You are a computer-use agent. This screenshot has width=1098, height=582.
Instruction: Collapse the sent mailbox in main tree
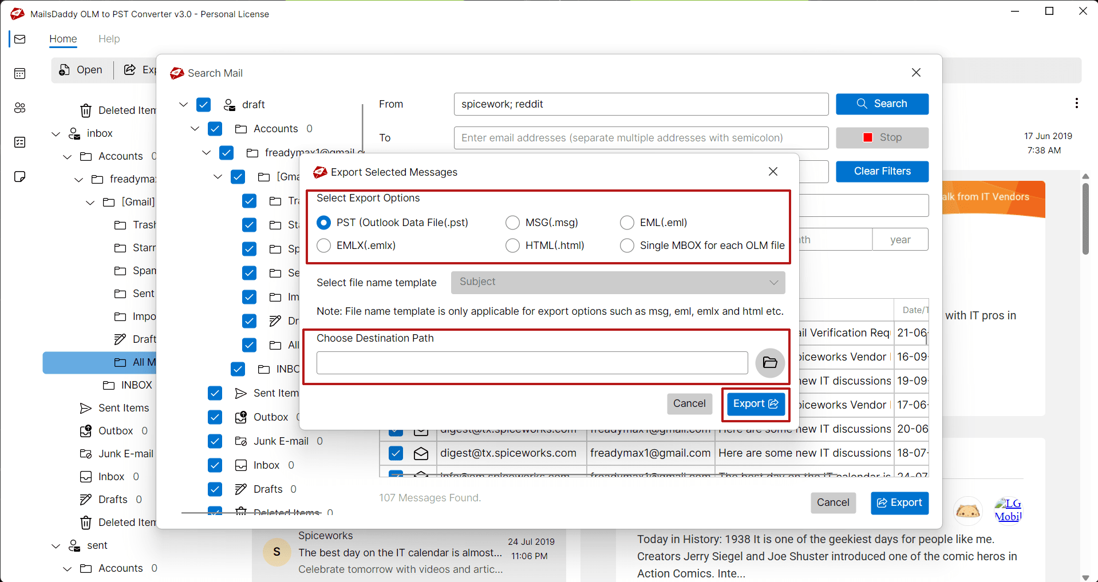(56, 546)
